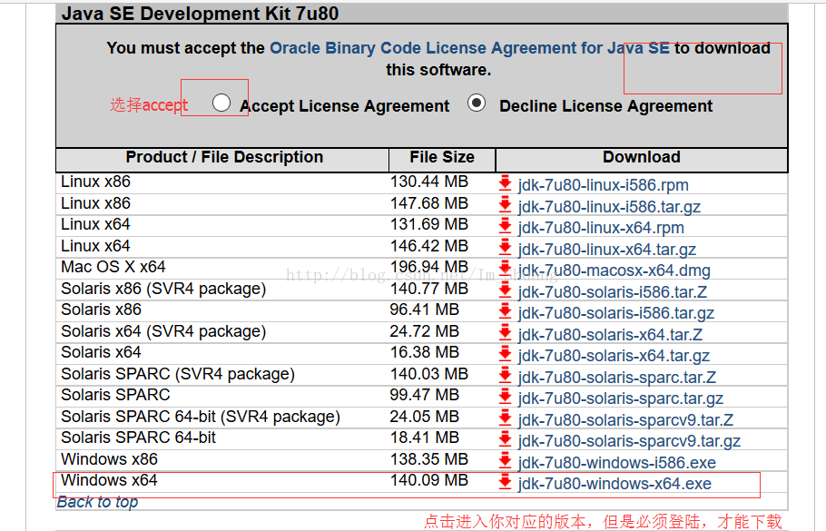
Task: Click download arrow icon for jdk-7u80-solaris-x64.tar.gz
Action: pos(505,353)
